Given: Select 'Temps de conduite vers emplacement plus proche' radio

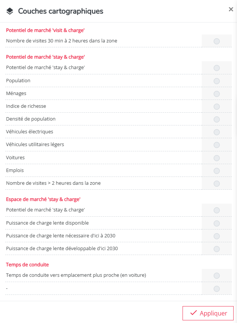Looking at the screenshot, I should click(x=217, y=276).
